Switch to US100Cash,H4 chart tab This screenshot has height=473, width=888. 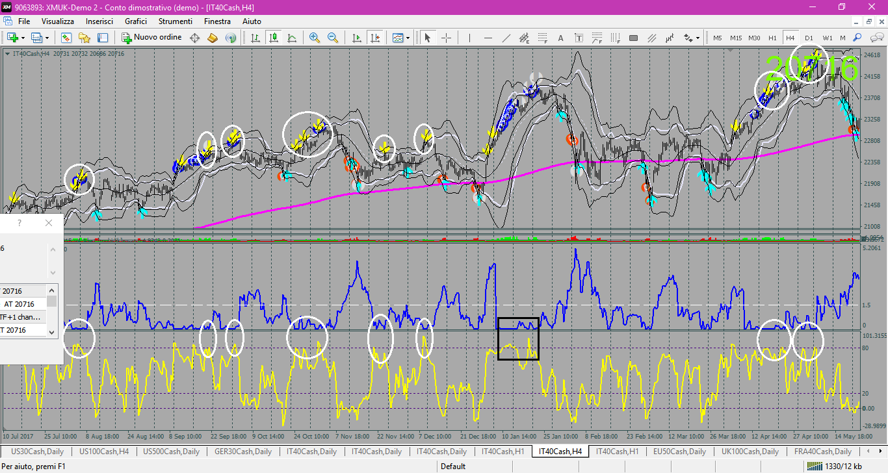[x=104, y=451]
